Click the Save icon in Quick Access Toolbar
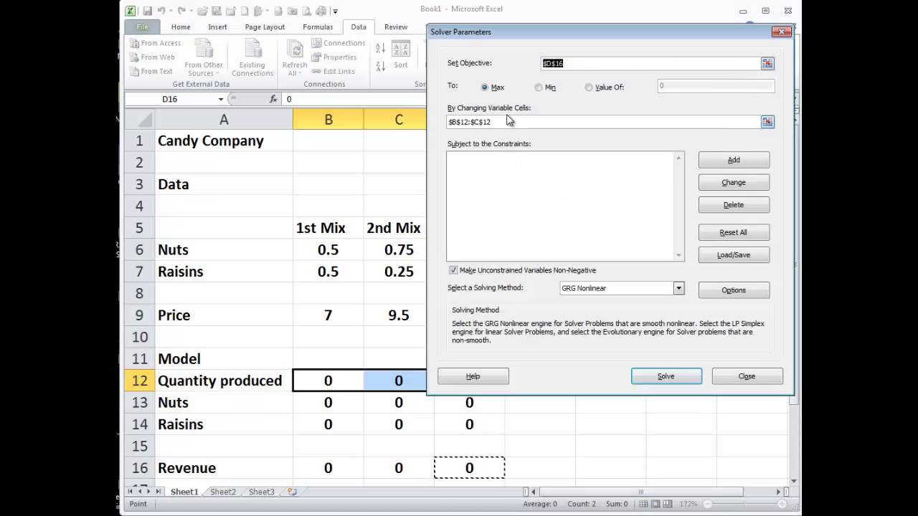Image resolution: width=918 pixels, height=516 pixels. pos(147,11)
